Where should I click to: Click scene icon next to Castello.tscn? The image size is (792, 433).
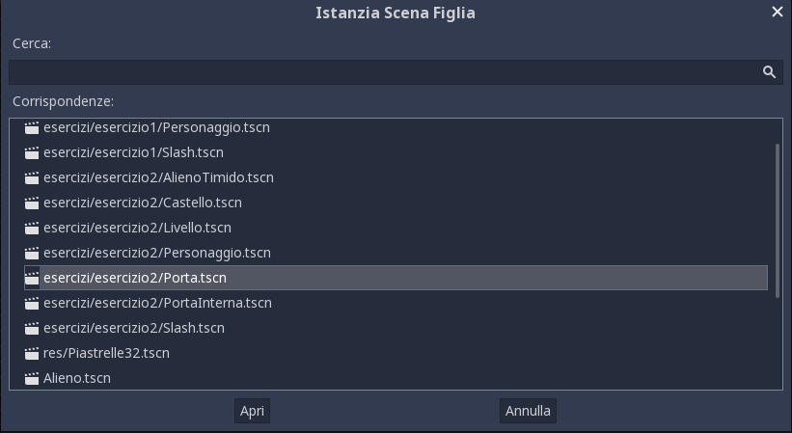[x=32, y=203]
